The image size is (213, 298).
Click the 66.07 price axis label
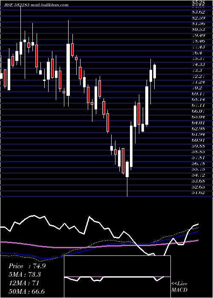pos(199,111)
